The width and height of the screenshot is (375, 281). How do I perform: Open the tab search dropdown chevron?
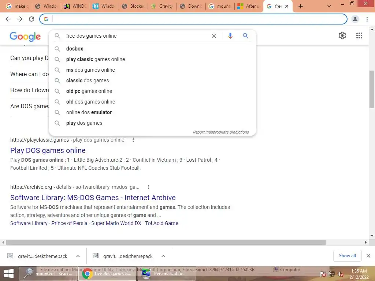coord(329,6)
